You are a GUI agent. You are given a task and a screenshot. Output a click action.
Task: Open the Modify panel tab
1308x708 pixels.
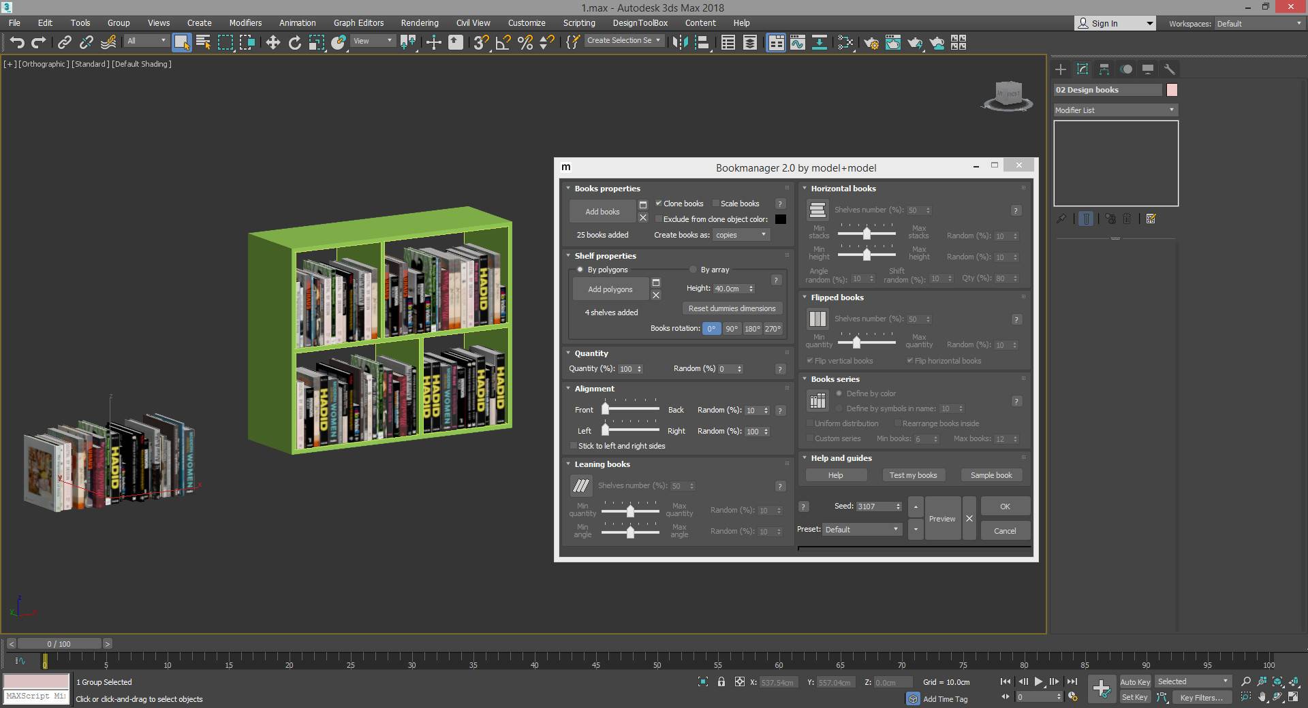[1083, 69]
